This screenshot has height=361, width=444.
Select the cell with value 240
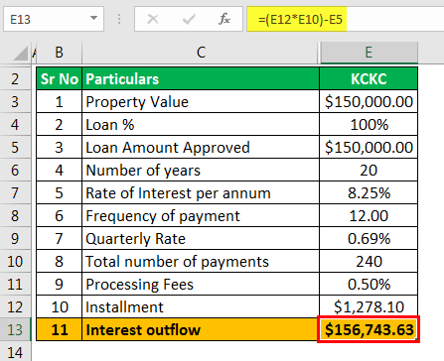click(369, 261)
